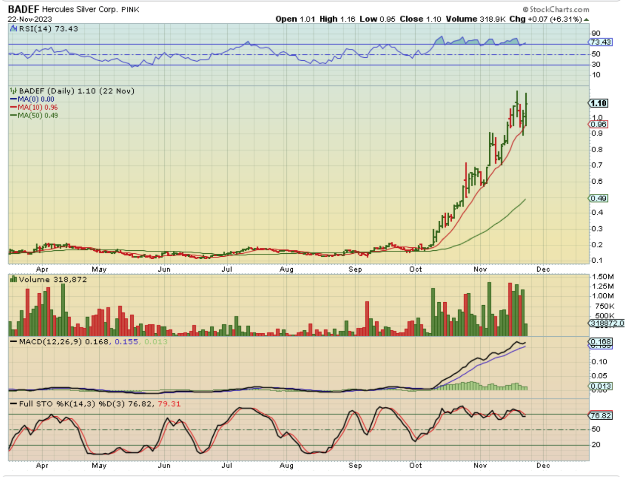The height and width of the screenshot is (477, 625).
Task: Click the May label under the stochastic panel
Action: 99,466
